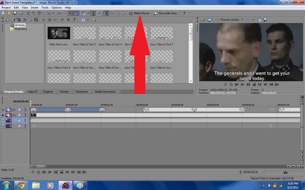Copy preview snapshot to clipboard
The width and height of the screenshot is (305, 190).
(259, 20)
